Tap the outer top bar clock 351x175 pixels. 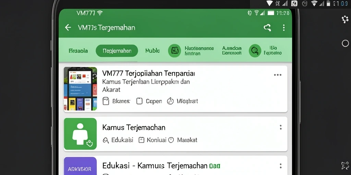pos(340,3)
